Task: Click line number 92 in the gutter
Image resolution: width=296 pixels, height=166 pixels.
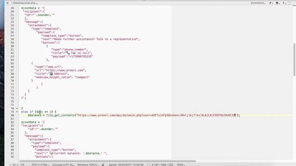Action: click(12, 157)
